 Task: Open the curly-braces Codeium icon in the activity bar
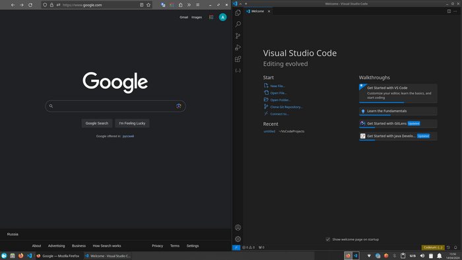[238, 71]
